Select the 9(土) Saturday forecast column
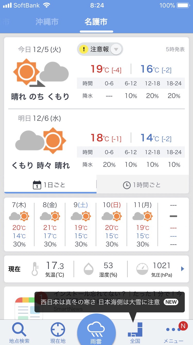Viewport: 193px width, 345px height. point(81,224)
